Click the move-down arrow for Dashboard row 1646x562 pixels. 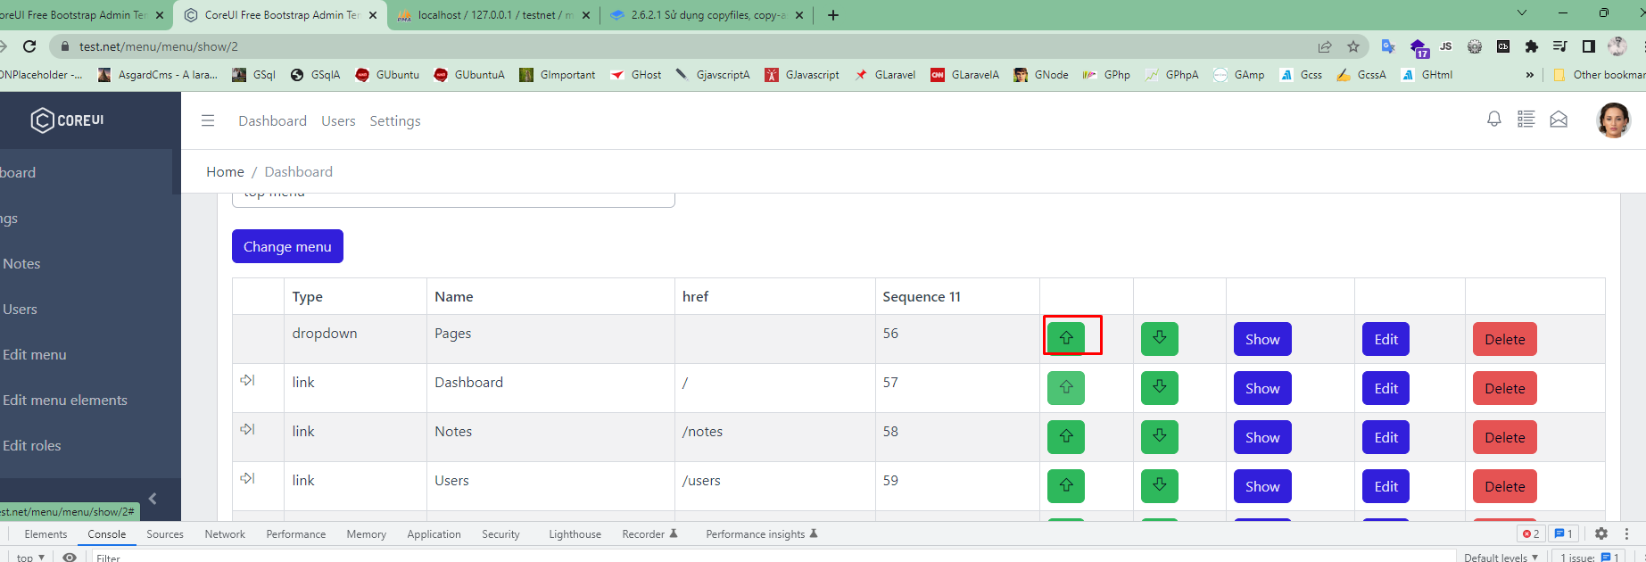[1159, 388]
